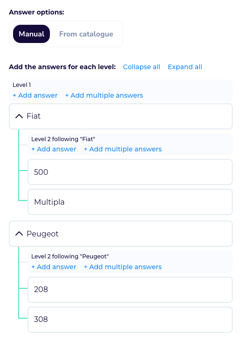The image size is (243, 343).
Task: Click the Collapse all link
Action: click(141, 67)
